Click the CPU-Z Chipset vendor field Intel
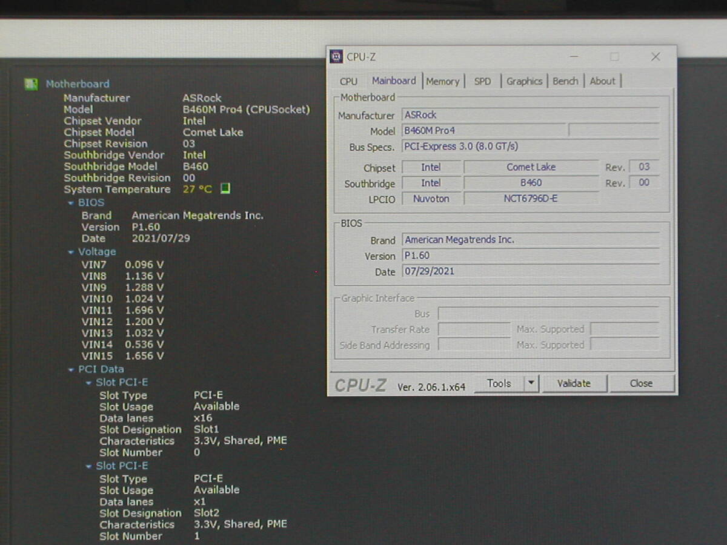The width and height of the screenshot is (727, 545). click(431, 167)
